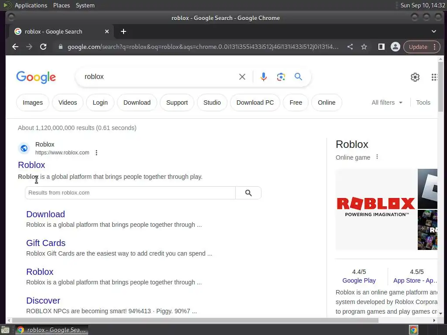447x335 pixels.
Task: Filter results by Videos
Action: pyautogui.click(x=68, y=103)
